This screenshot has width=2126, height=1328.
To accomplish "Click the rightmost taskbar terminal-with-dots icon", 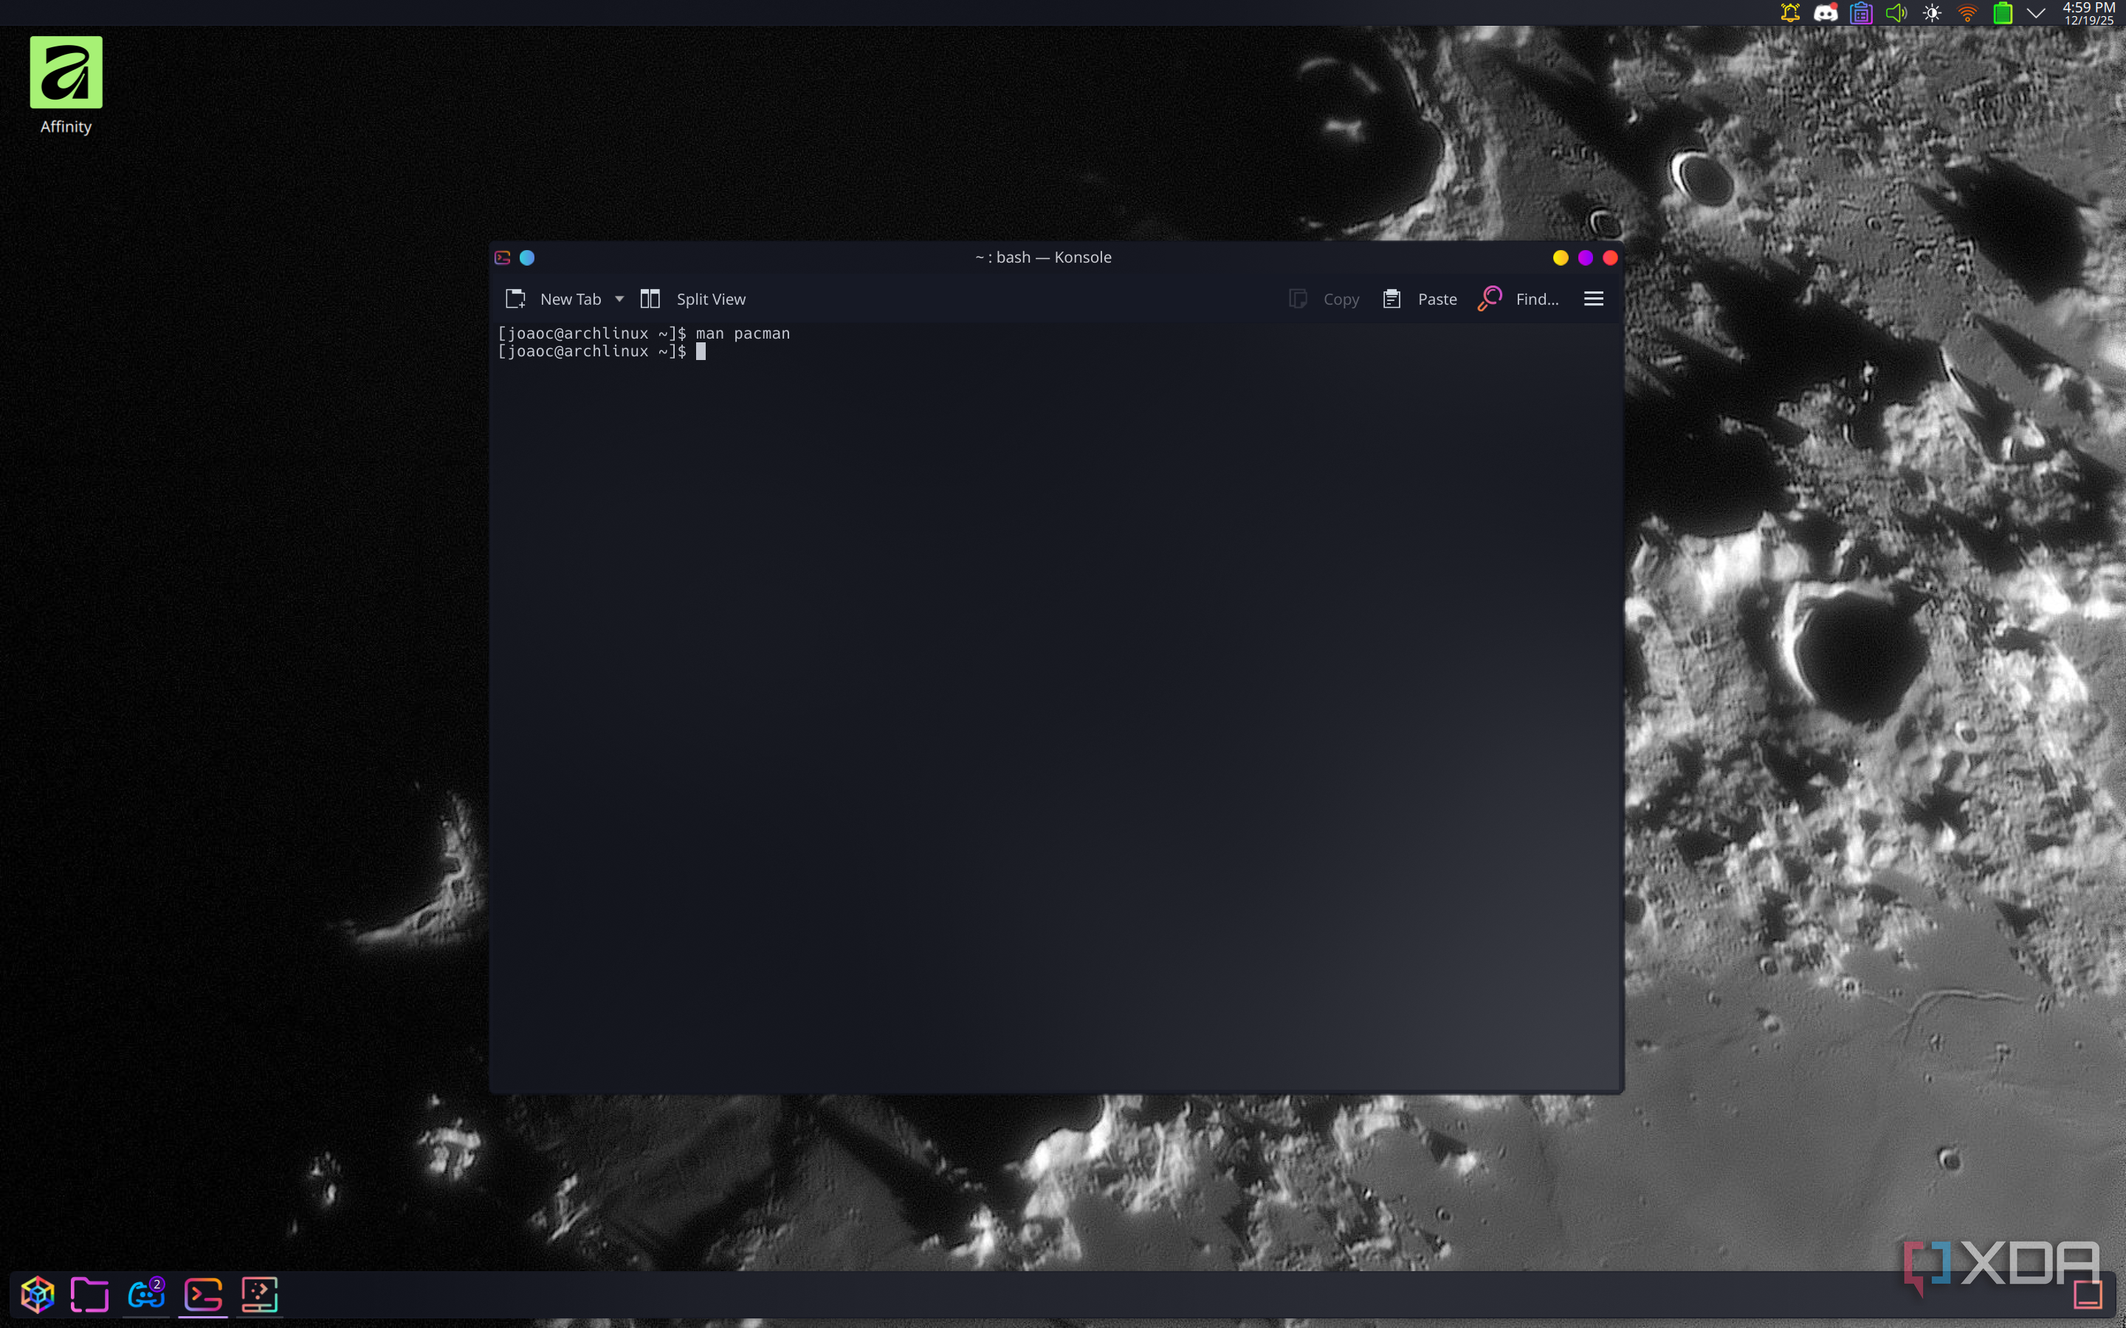I will point(260,1294).
